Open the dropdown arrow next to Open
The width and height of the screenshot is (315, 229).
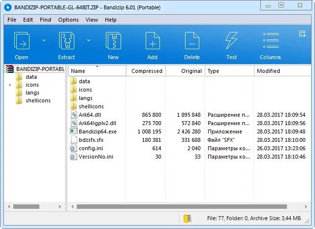(x=44, y=40)
